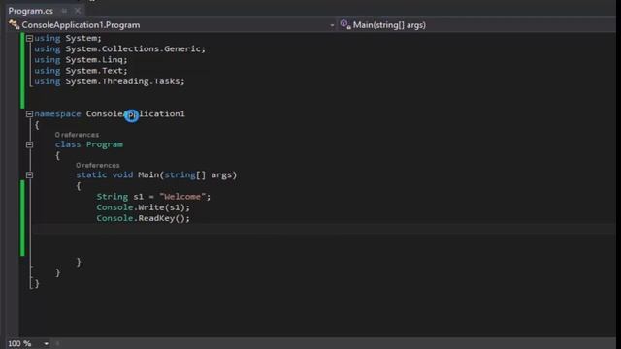Click the text 'using System.Collections.Generic;'
This screenshot has width=621, height=349.
(119, 49)
